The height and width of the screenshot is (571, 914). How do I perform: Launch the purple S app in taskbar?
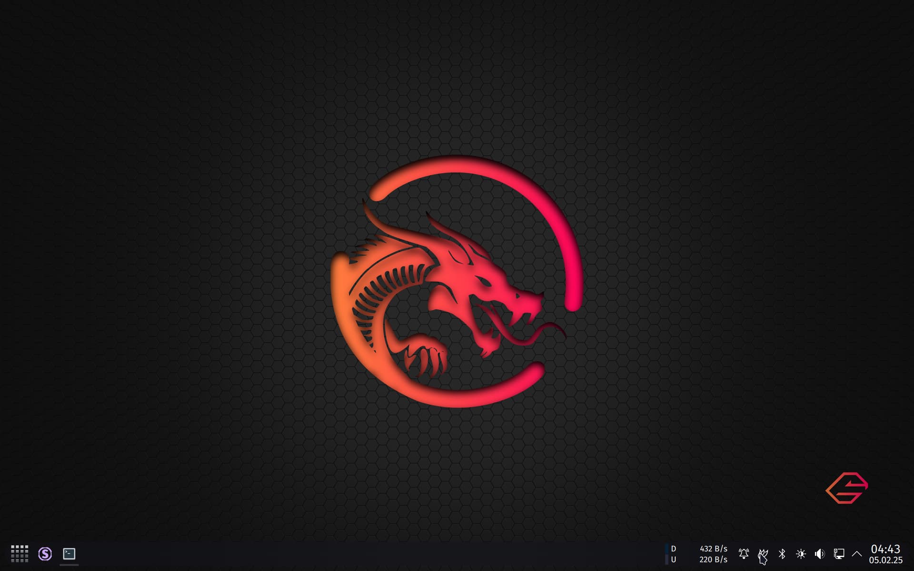pos(45,553)
